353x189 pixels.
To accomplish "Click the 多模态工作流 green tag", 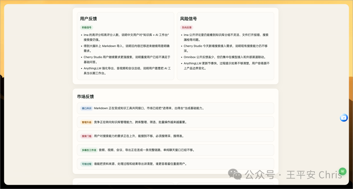I will coord(89,150).
